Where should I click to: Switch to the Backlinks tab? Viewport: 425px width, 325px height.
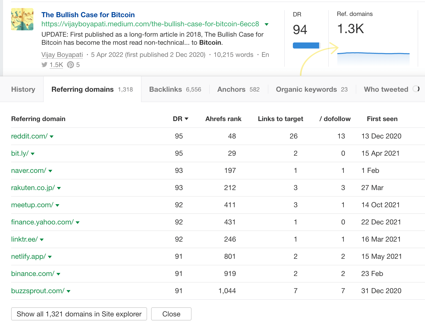pyautogui.click(x=166, y=89)
